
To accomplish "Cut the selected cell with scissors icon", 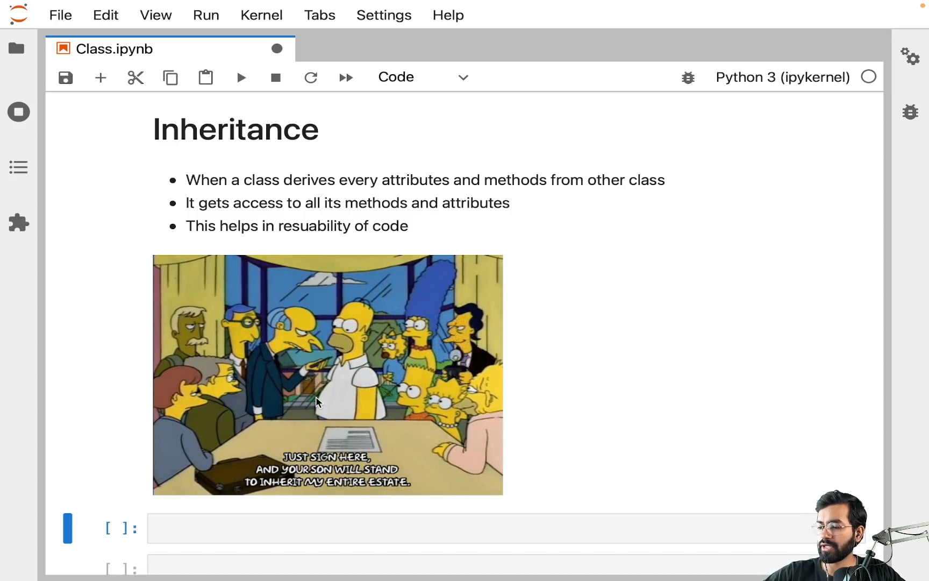I will [135, 77].
